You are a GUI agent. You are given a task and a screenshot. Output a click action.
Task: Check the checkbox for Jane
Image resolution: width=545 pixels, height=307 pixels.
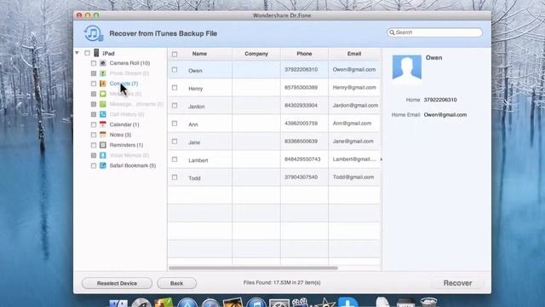pyautogui.click(x=175, y=142)
